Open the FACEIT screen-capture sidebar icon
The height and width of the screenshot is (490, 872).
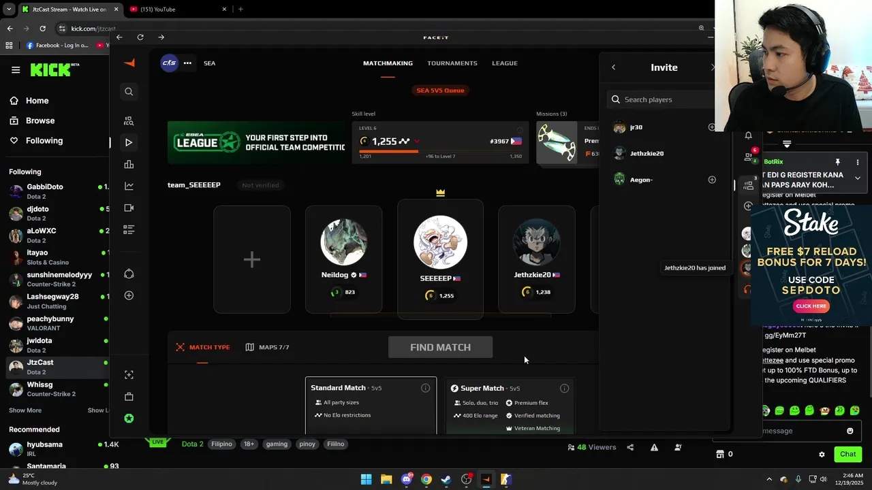[x=129, y=375]
